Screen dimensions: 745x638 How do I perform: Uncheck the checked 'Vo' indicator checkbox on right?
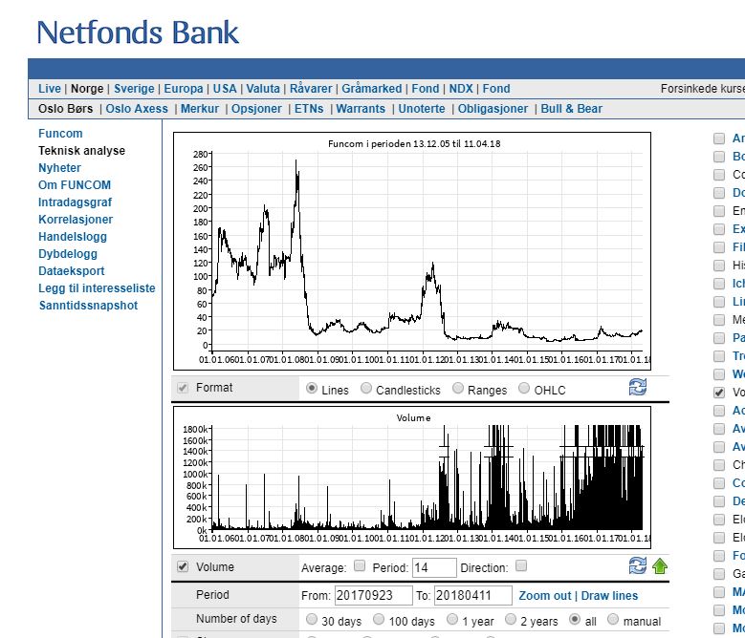pyautogui.click(x=719, y=393)
